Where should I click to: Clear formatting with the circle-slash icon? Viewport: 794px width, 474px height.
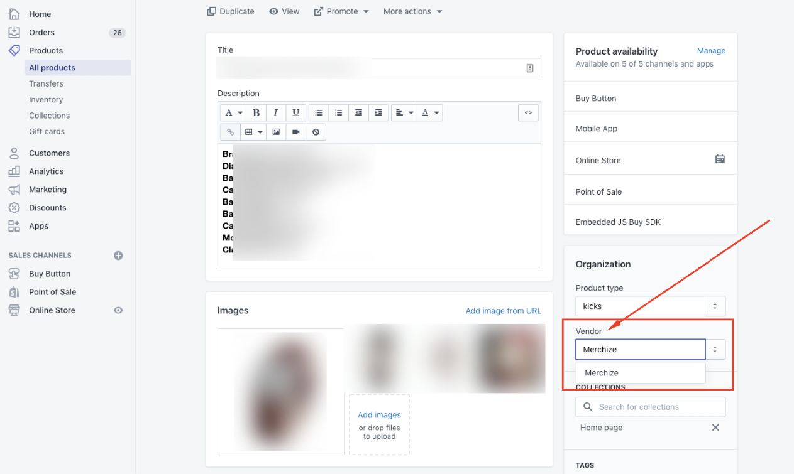(316, 132)
